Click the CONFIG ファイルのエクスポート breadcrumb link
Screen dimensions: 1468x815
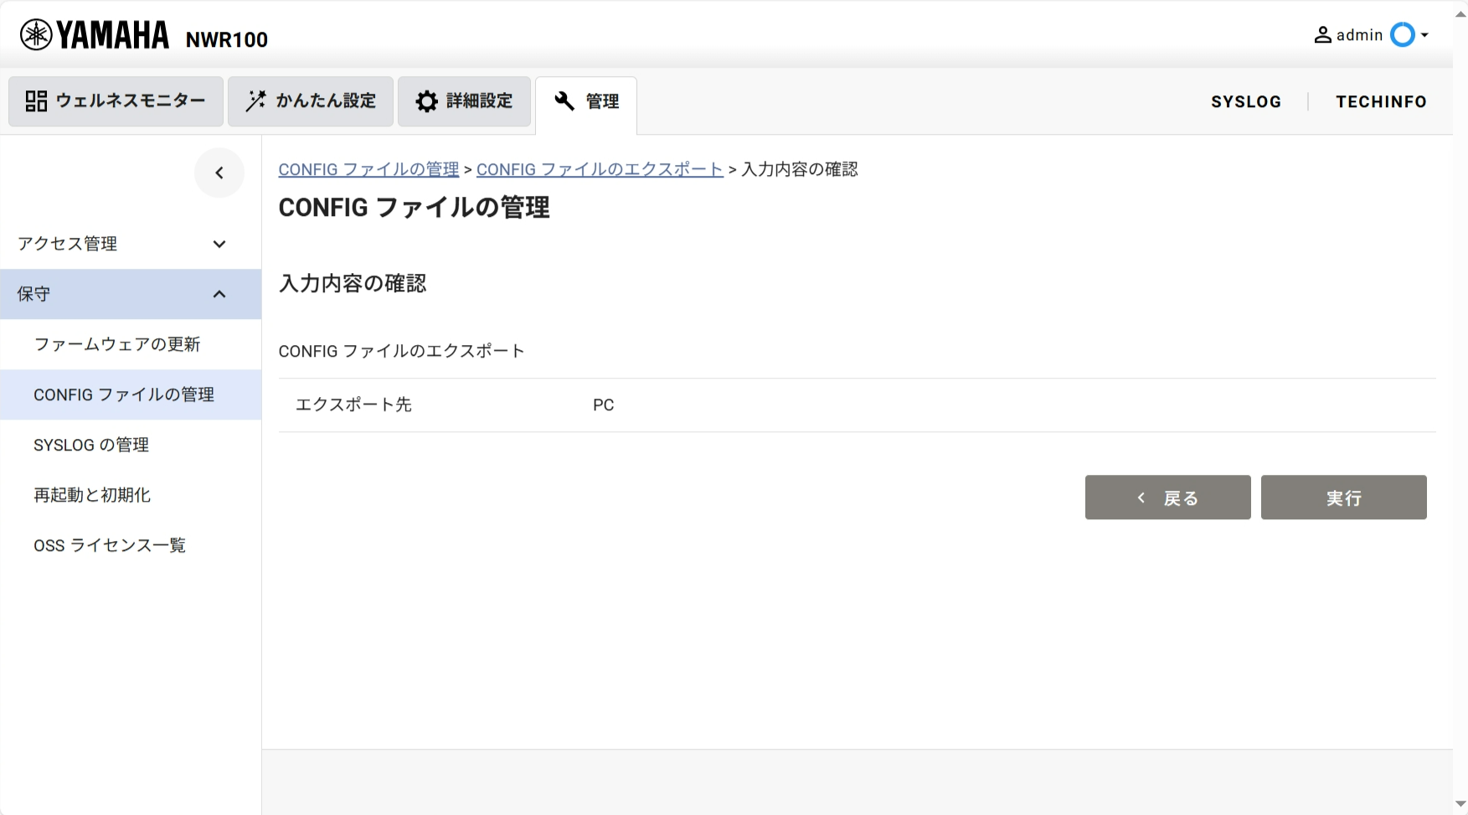(600, 169)
